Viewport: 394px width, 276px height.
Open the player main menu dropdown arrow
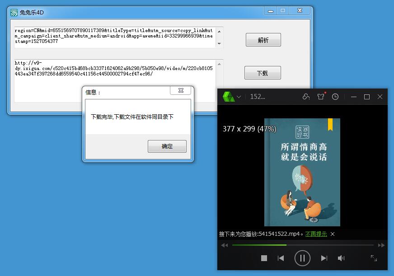click(239, 97)
